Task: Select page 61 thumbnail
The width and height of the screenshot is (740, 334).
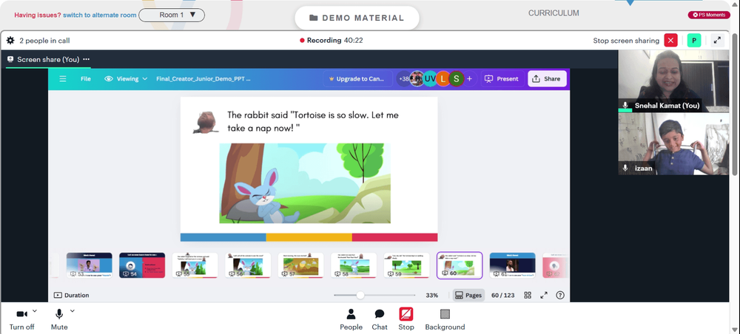Action: [x=513, y=265]
